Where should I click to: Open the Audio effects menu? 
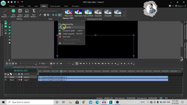pyautogui.click(x=27, y=13)
